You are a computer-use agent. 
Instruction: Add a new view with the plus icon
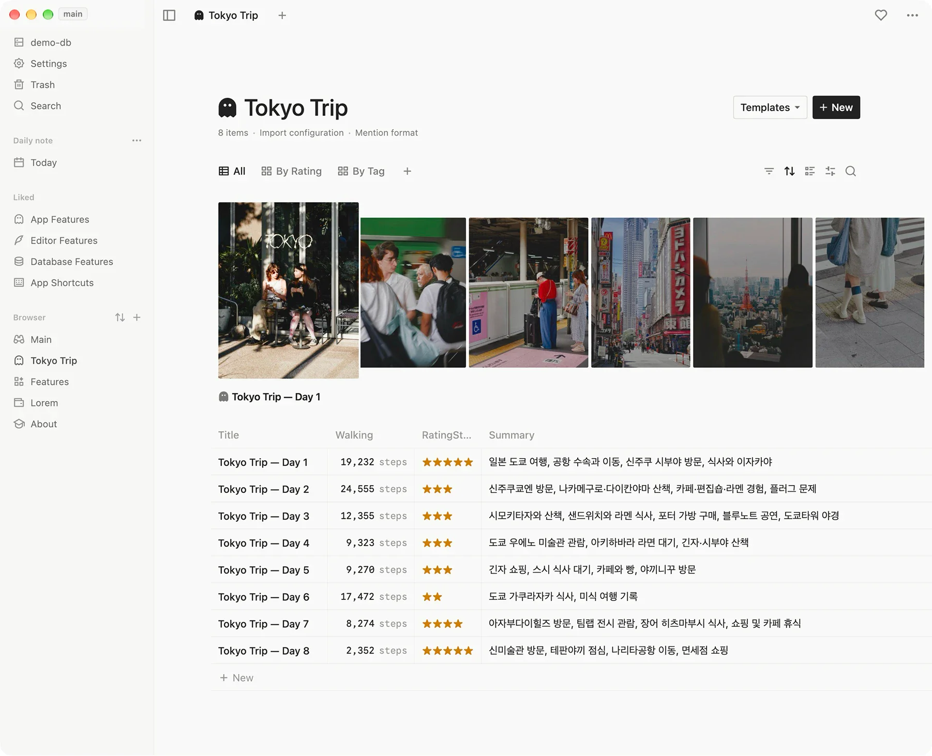tap(407, 171)
